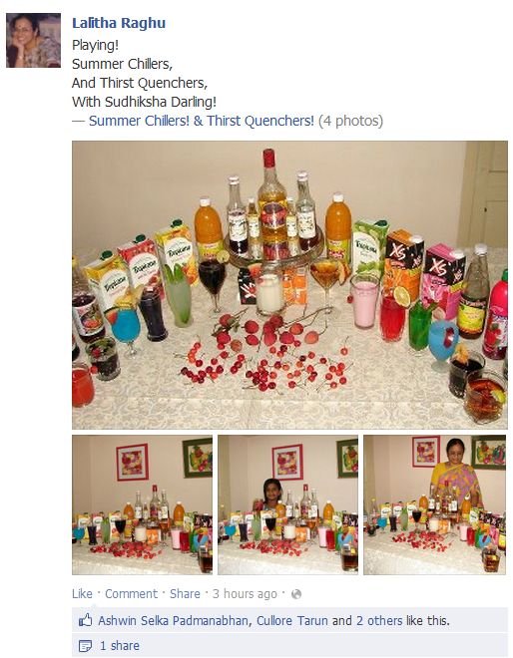Open the first small thumbnail without people

click(142, 504)
